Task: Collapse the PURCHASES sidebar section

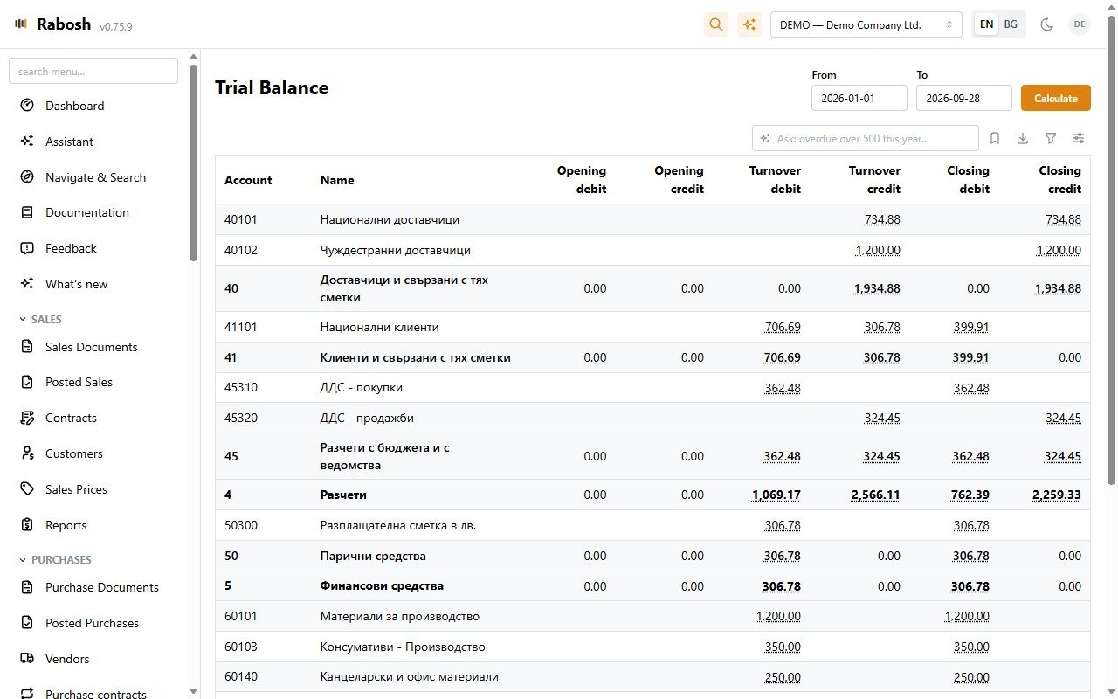Action: [55, 559]
